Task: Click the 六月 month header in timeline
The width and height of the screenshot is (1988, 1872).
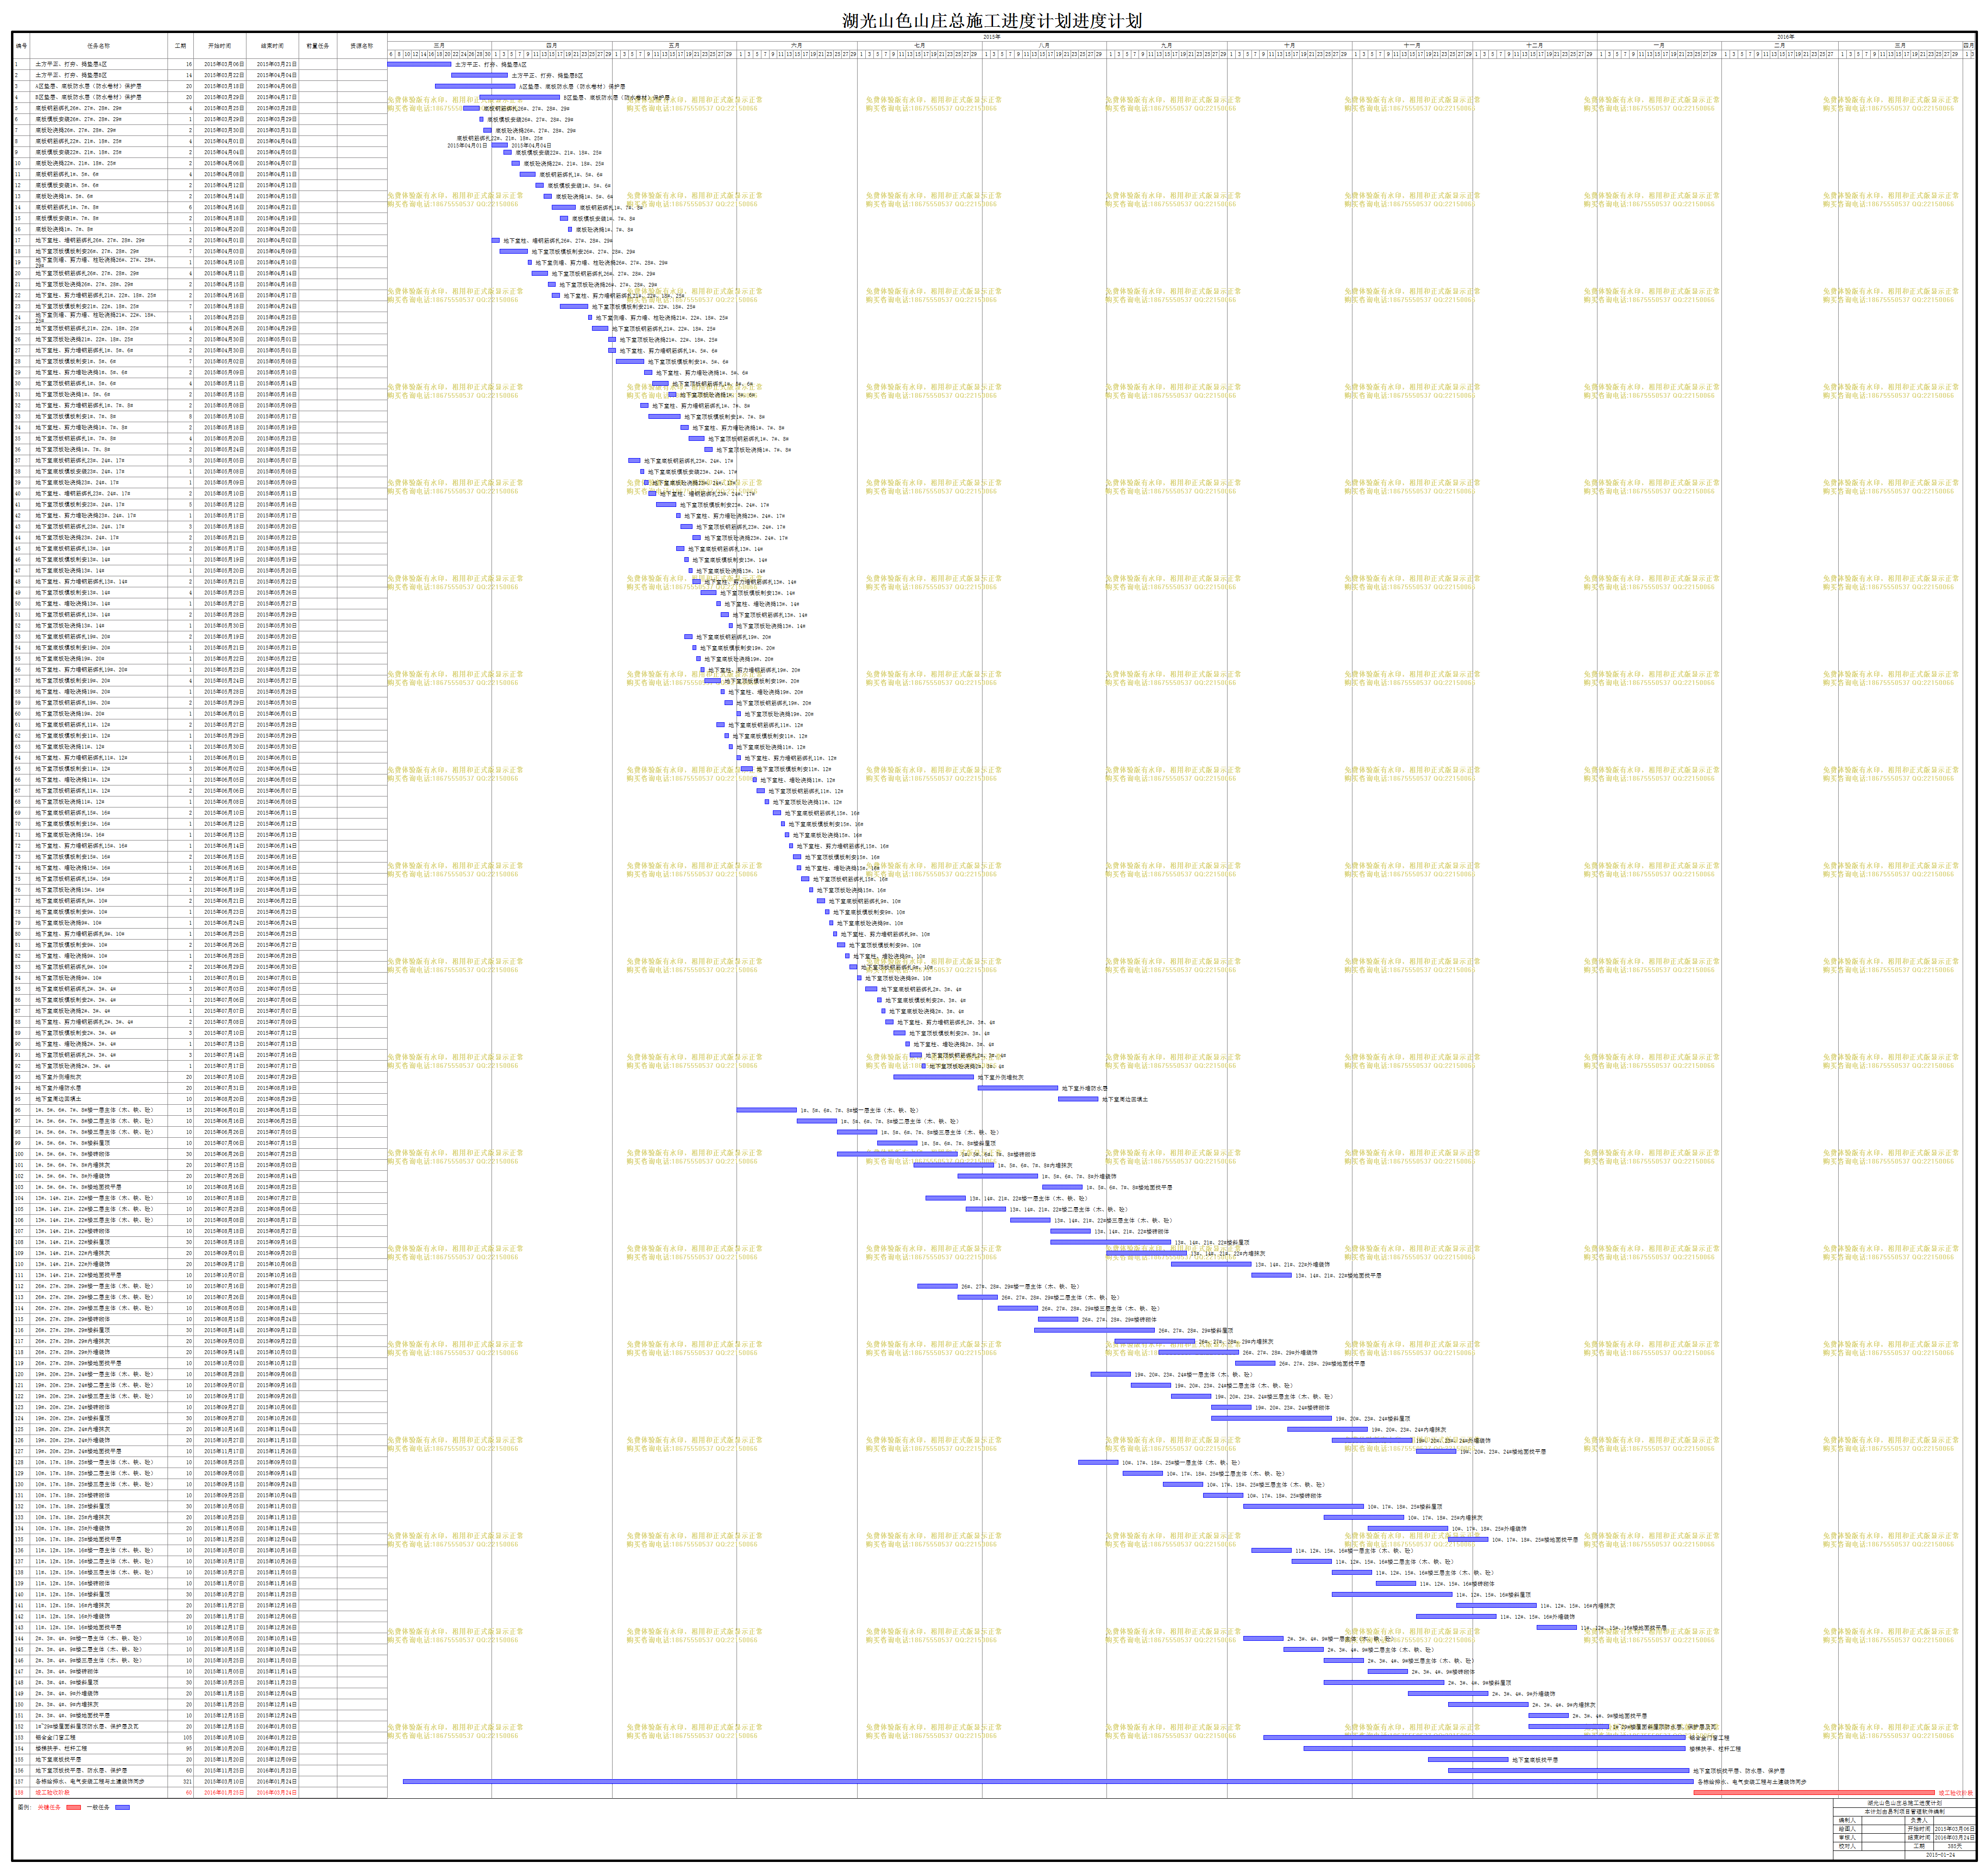Action: click(x=796, y=45)
